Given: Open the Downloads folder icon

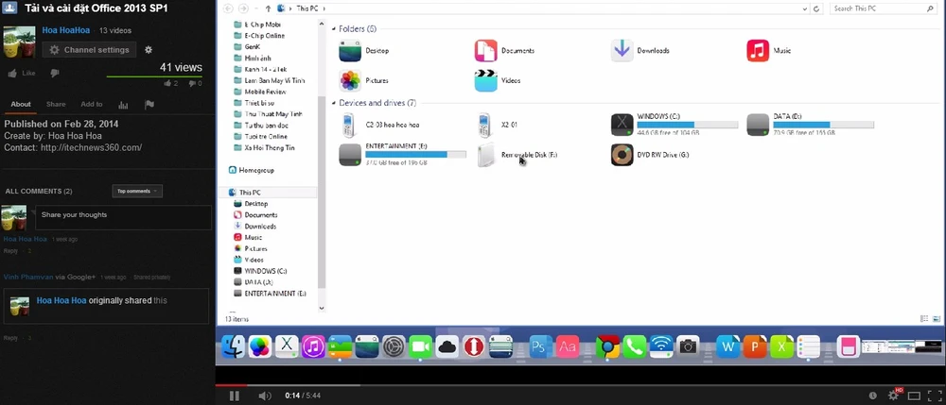Looking at the screenshot, I should (622, 50).
